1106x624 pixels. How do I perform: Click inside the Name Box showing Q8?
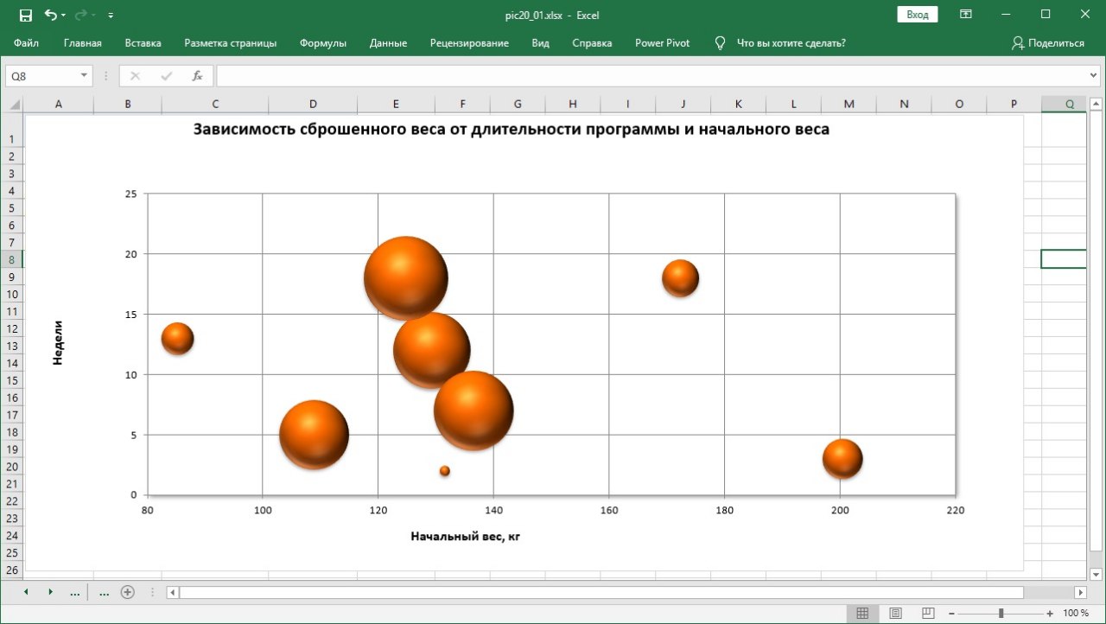point(41,76)
